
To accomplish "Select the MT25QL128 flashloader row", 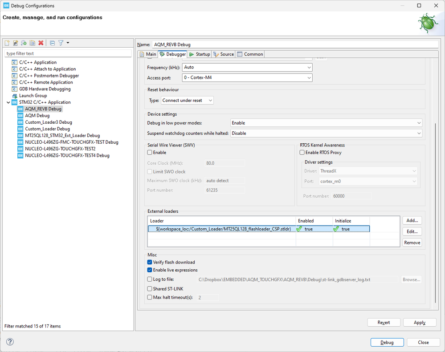I will pyautogui.click(x=259, y=229).
